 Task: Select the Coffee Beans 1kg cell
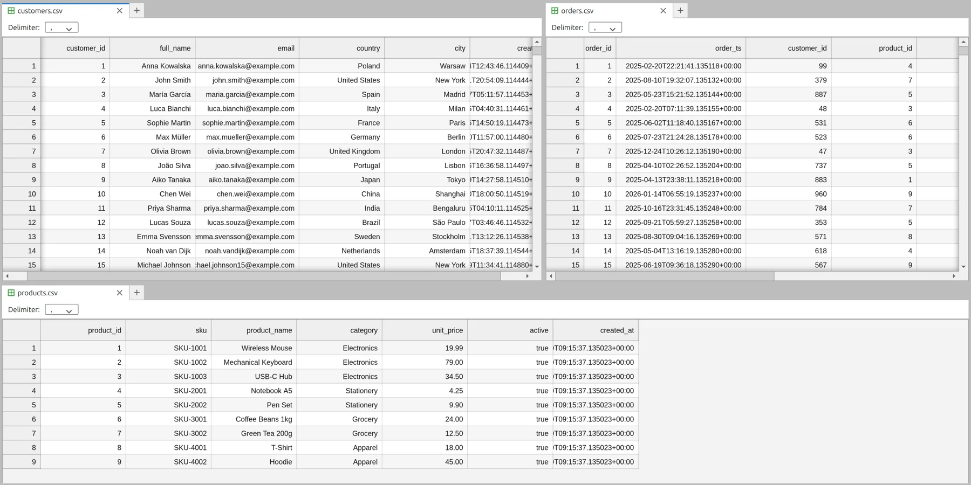point(254,419)
